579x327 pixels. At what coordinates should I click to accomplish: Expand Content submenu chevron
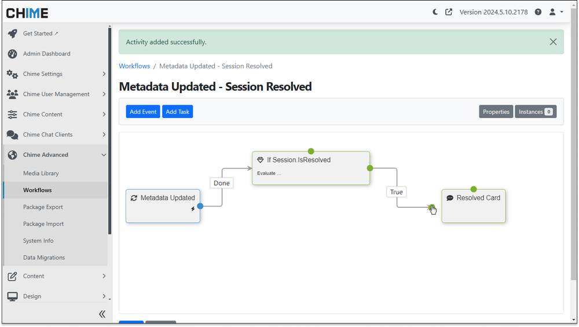(104, 276)
